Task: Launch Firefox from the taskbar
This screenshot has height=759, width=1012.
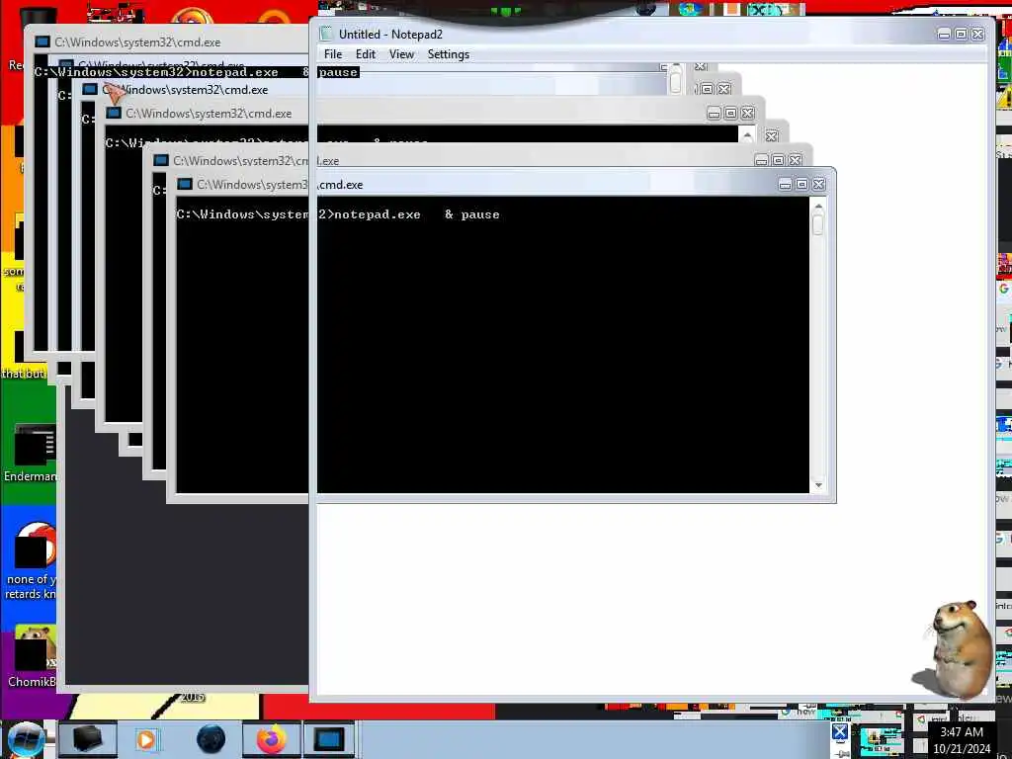Action: click(x=271, y=739)
